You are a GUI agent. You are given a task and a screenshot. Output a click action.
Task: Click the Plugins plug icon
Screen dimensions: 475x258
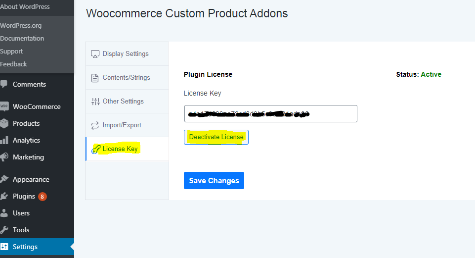tap(4, 196)
